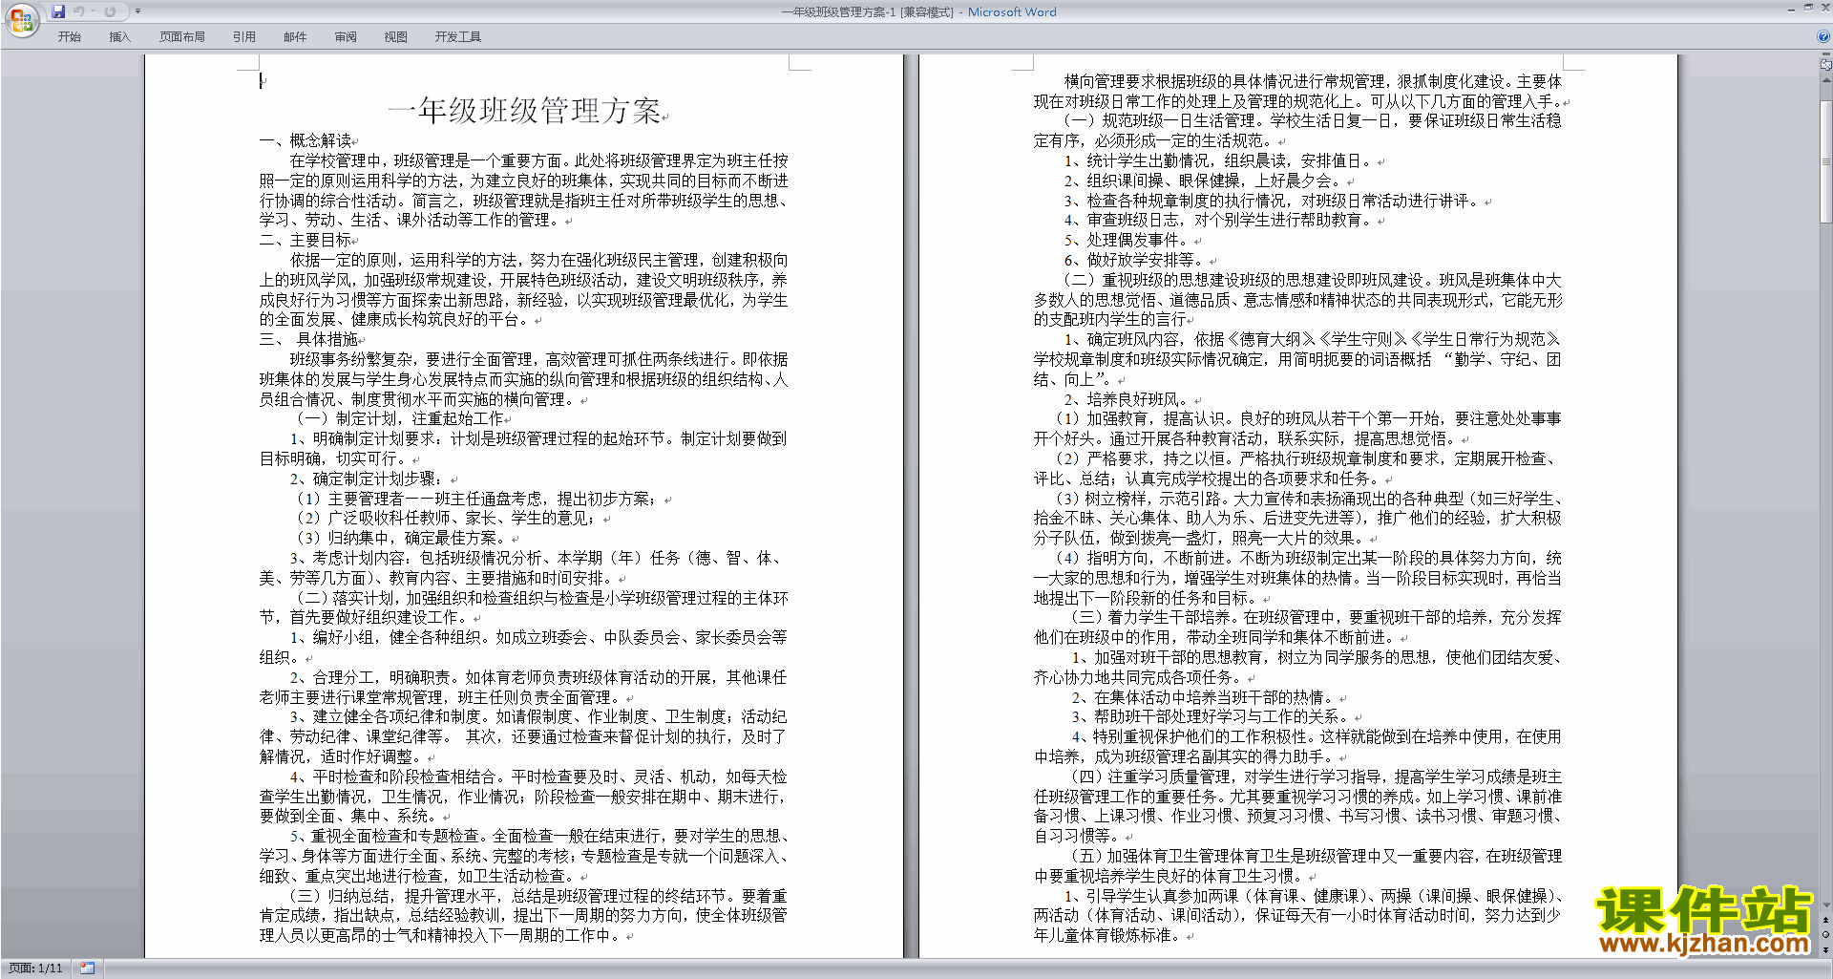Click the line 2、在集体活动中培养当班干部的热情。

[x=1203, y=697]
